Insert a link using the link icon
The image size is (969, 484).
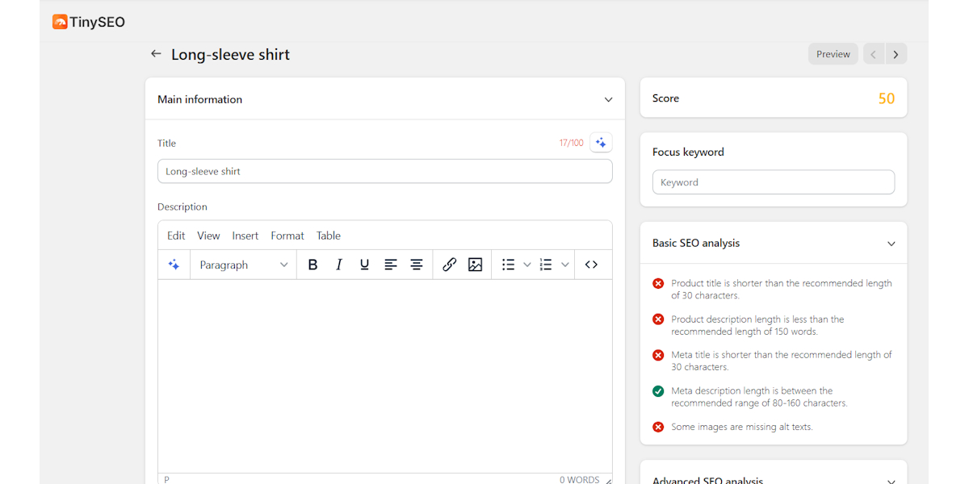pos(449,264)
